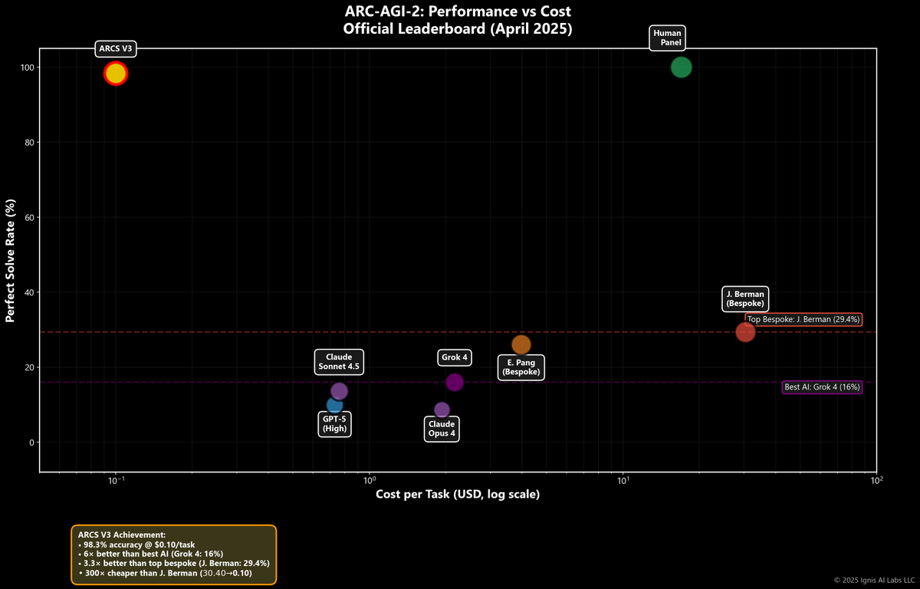
Task: Click the green Human Panel data point
Action: (681, 67)
